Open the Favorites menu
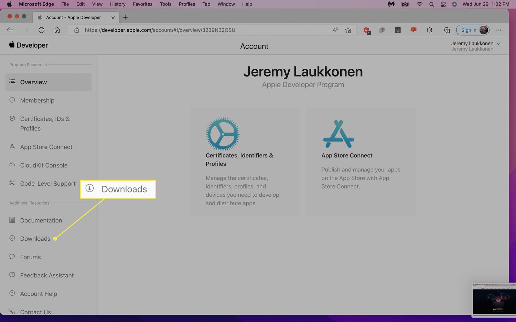 coord(143,4)
